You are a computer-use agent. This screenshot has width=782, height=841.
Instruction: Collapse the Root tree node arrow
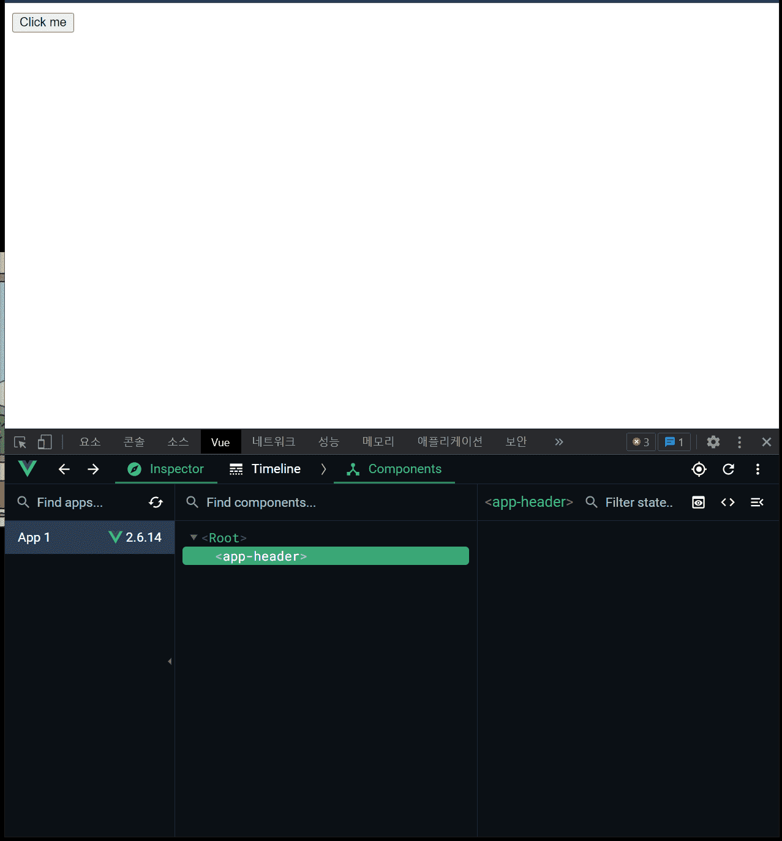click(x=194, y=537)
